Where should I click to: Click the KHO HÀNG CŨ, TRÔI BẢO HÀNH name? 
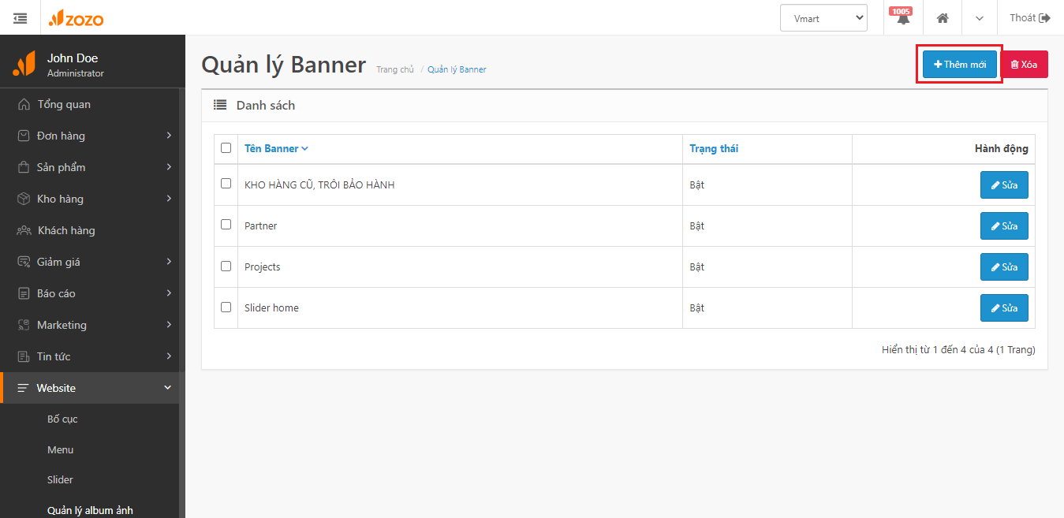click(319, 184)
